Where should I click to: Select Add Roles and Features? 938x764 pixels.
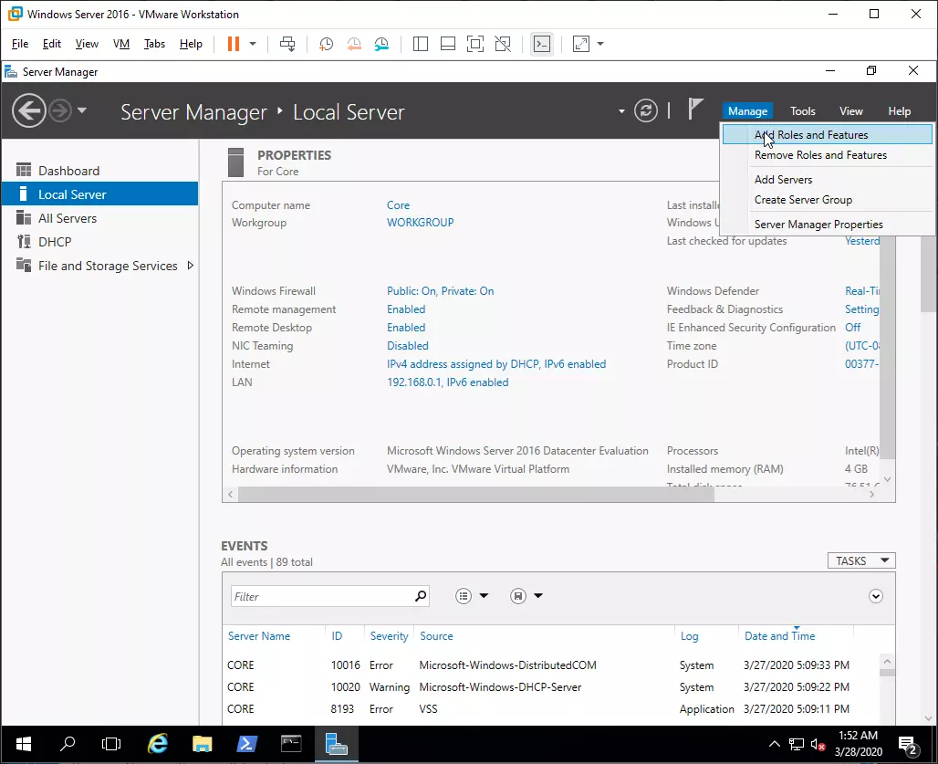coord(811,135)
